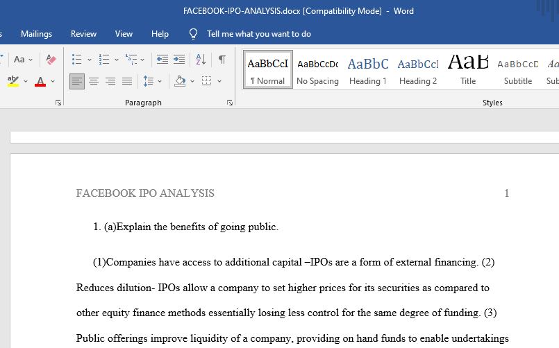Viewport: 559px width, 348px height.
Task: Toggle Align Right paragraph alignment
Action: click(x=110, y=82)
